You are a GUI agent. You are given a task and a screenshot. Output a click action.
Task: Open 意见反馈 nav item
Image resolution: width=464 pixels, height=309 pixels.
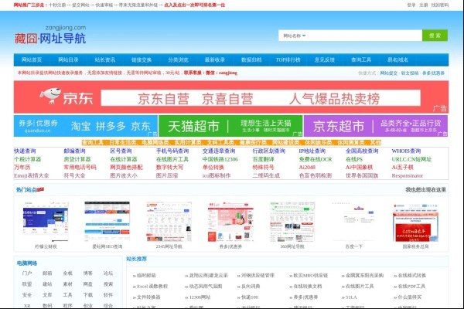(x=325, y=59)
